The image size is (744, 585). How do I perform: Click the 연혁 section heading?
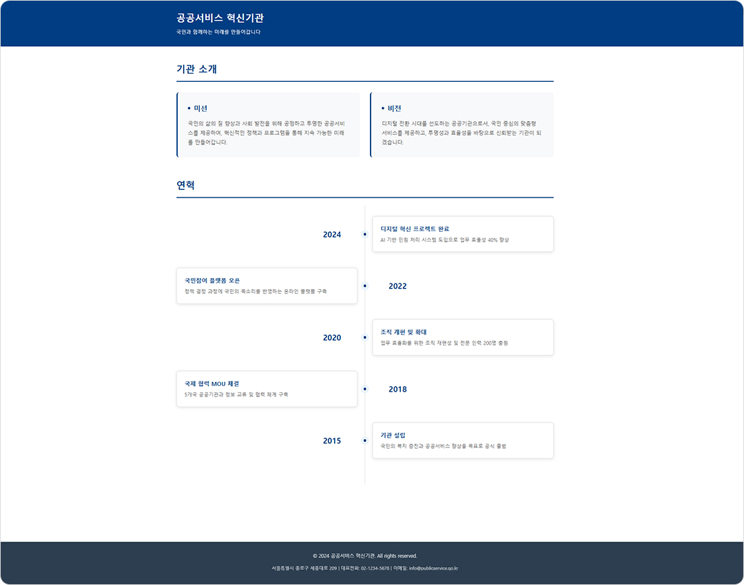[x=186, y=185]
